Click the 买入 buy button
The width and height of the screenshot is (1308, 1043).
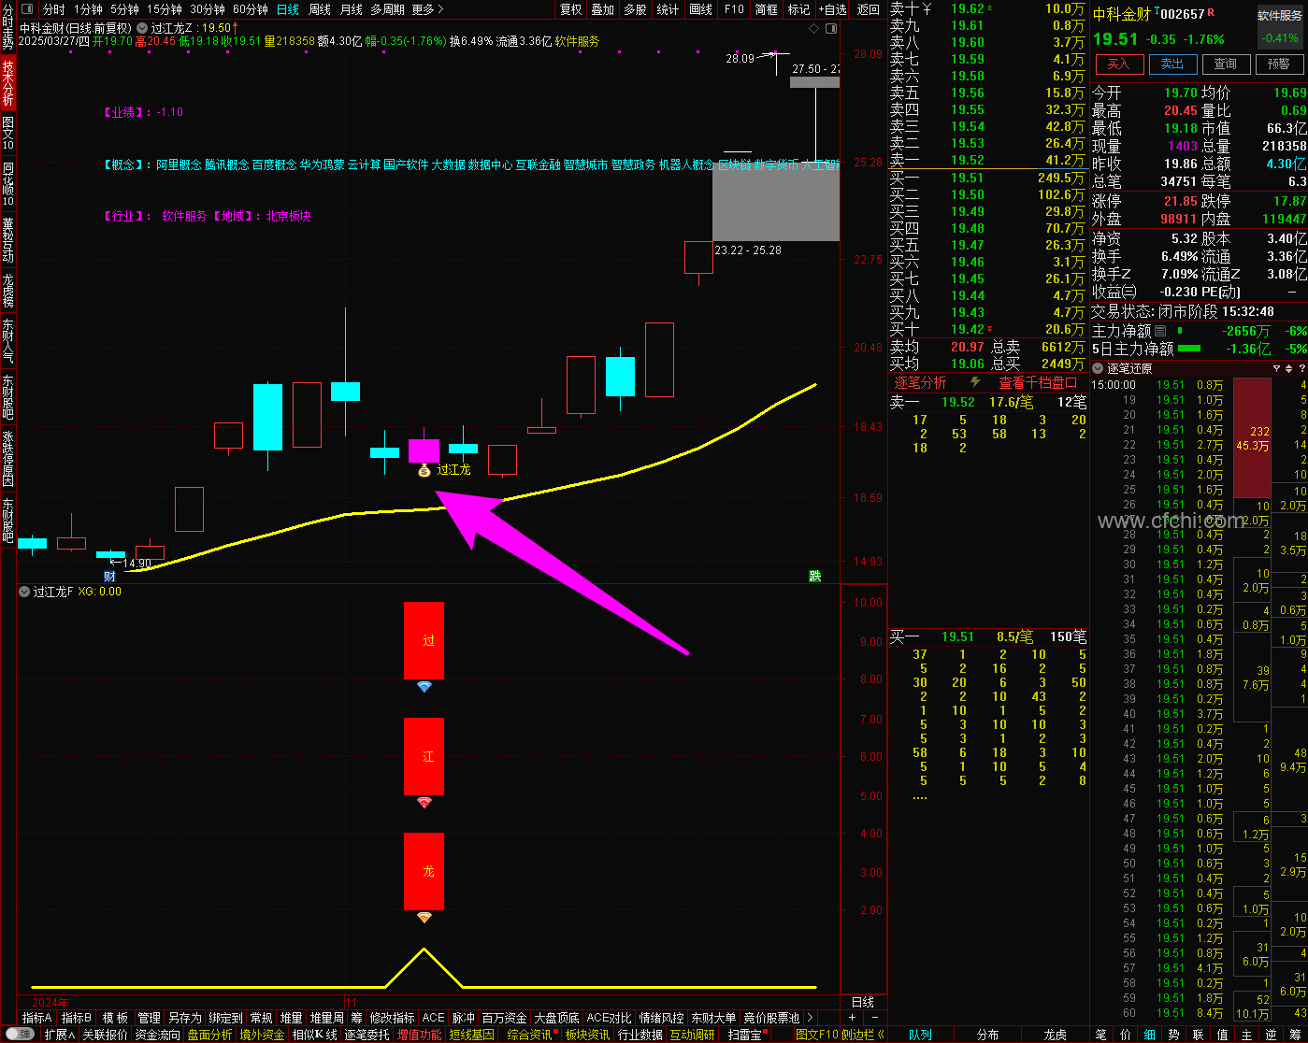click(x=1119, y=64)
